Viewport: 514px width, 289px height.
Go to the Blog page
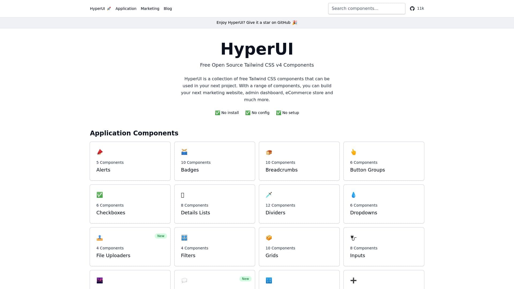[x=168, y=9]
